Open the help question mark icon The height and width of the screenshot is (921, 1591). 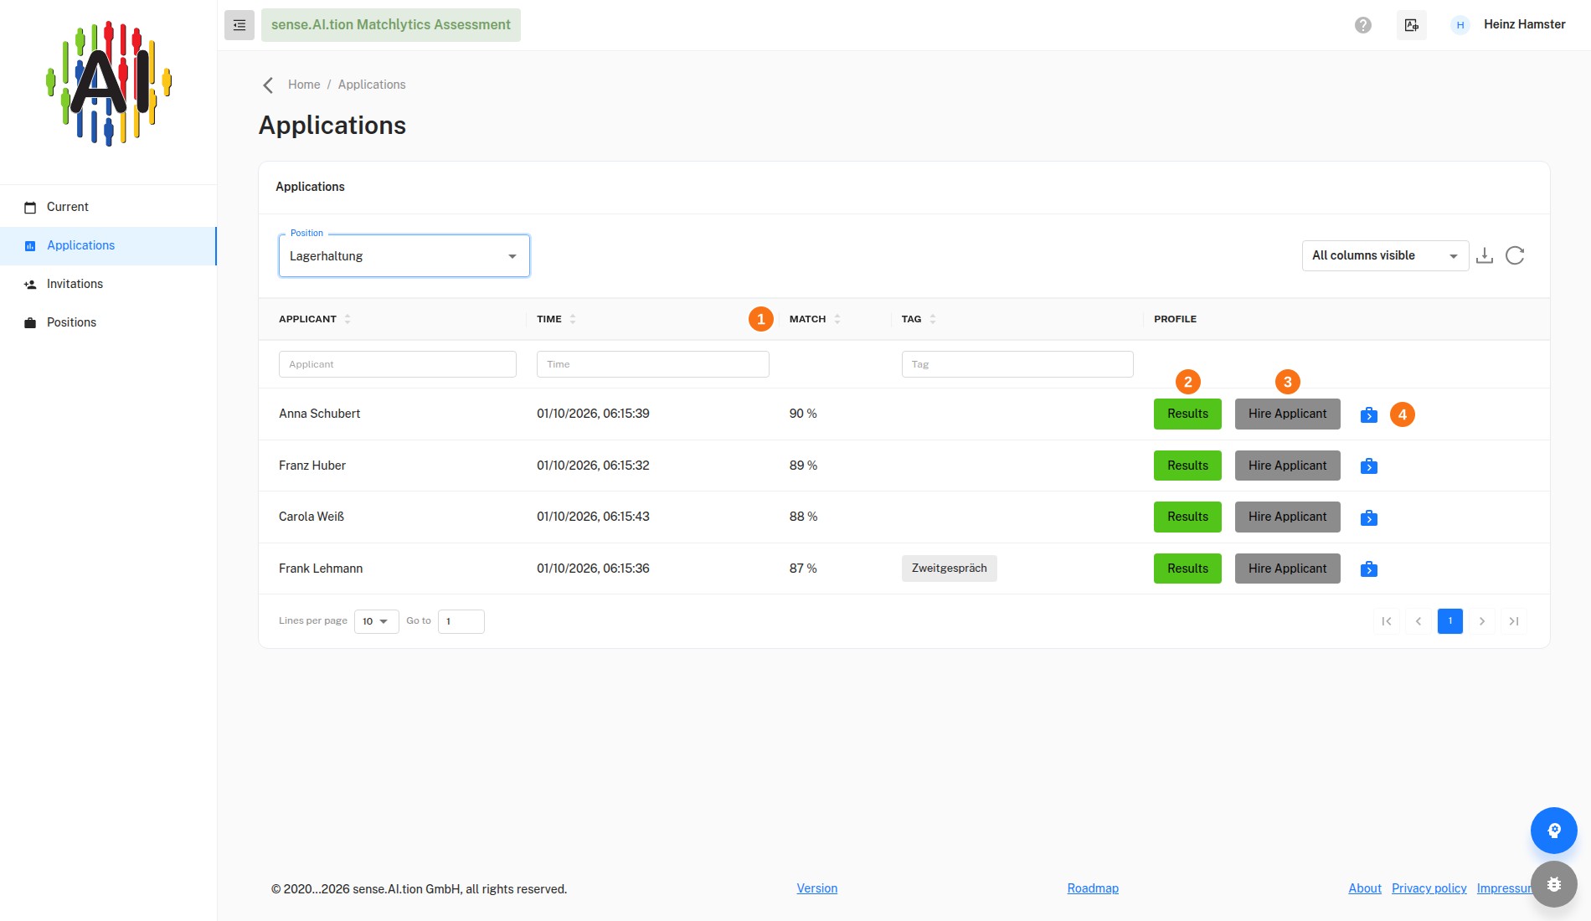coord(1363,25)
